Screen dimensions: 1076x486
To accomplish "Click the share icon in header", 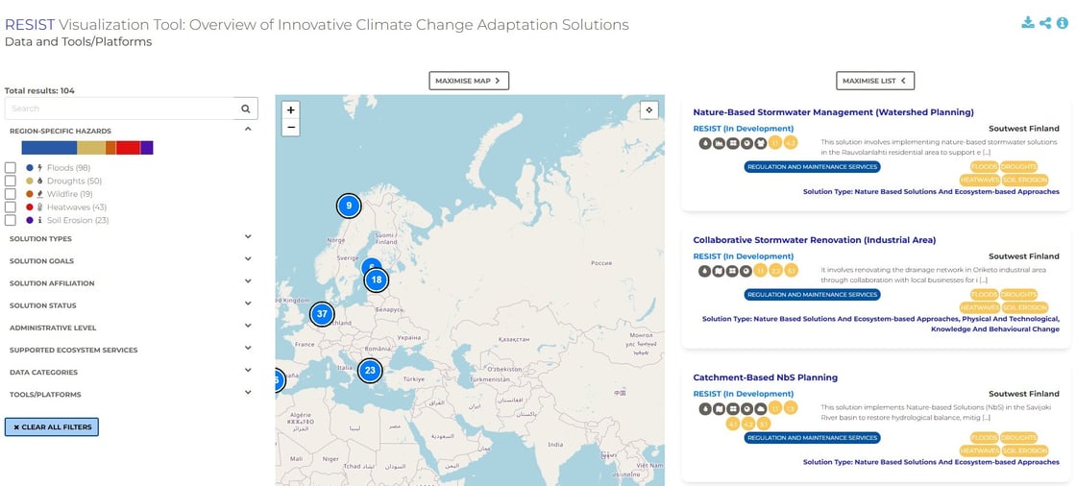I will coord(1045,23).
